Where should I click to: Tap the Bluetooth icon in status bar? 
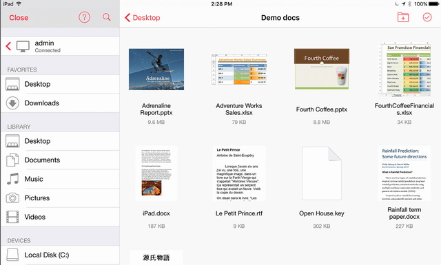coord(409,4)
